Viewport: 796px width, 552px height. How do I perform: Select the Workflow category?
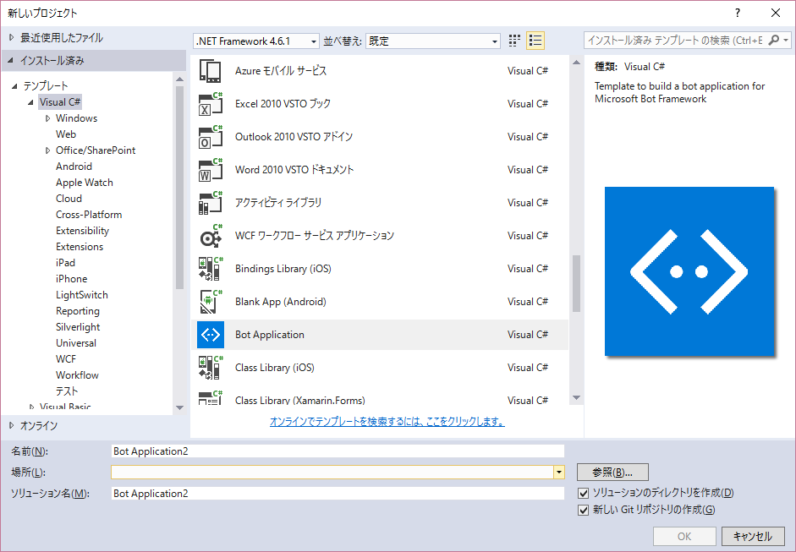77,375
